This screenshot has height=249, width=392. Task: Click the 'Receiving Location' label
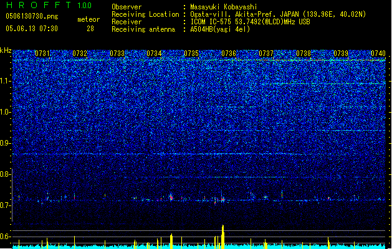click(x=145, y=14)
